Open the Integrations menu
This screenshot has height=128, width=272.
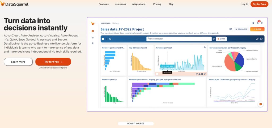[x=138, y=4]
